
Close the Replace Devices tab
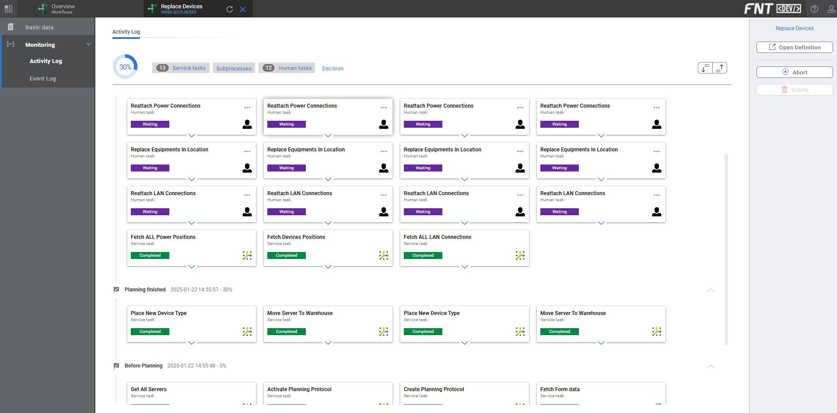pos(243,9)
